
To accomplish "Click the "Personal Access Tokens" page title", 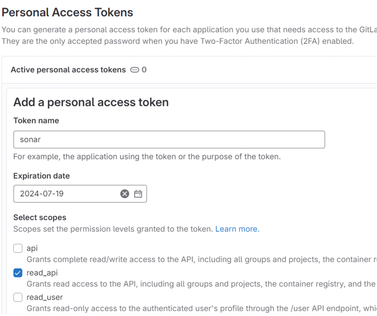I will (x=67, y=13).
